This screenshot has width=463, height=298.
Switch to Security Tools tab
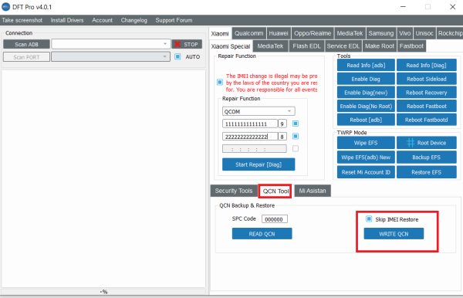pyautogui.click(x=234, y=191)
